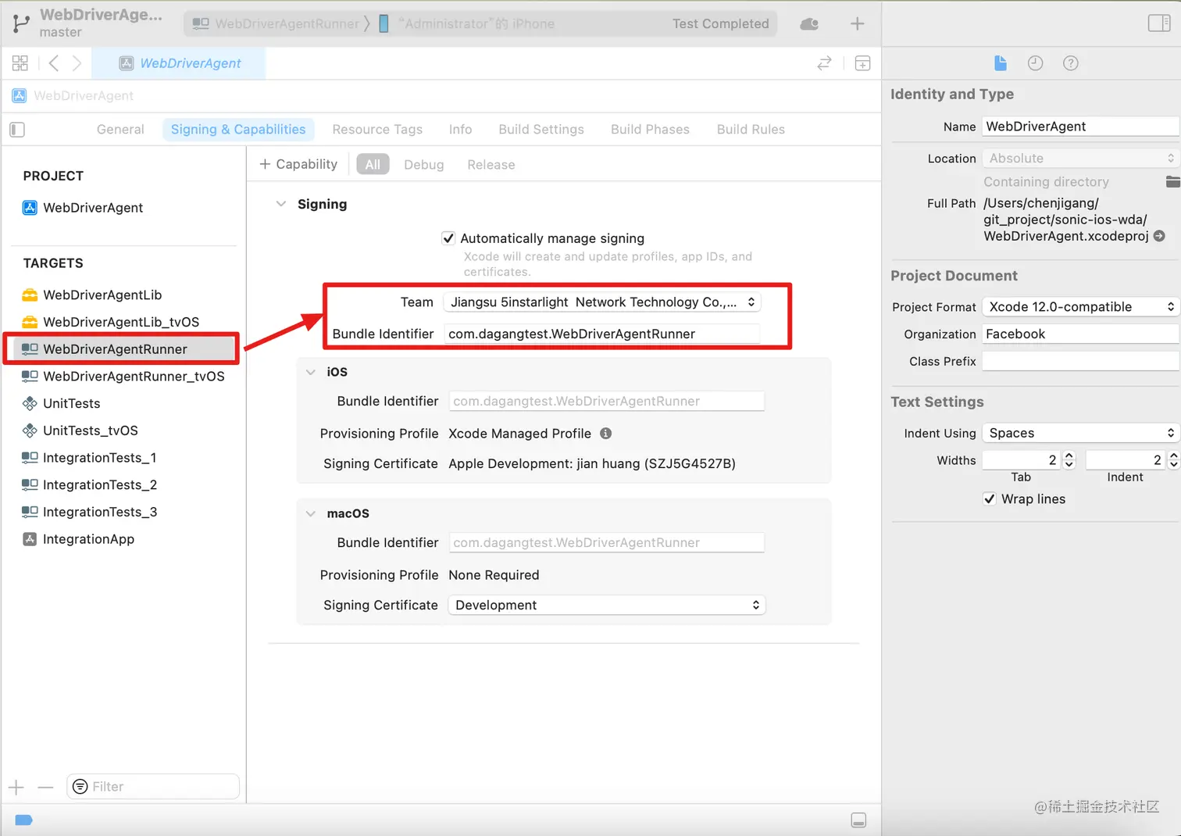Switch to the Build Phases tab

(650, 130)
